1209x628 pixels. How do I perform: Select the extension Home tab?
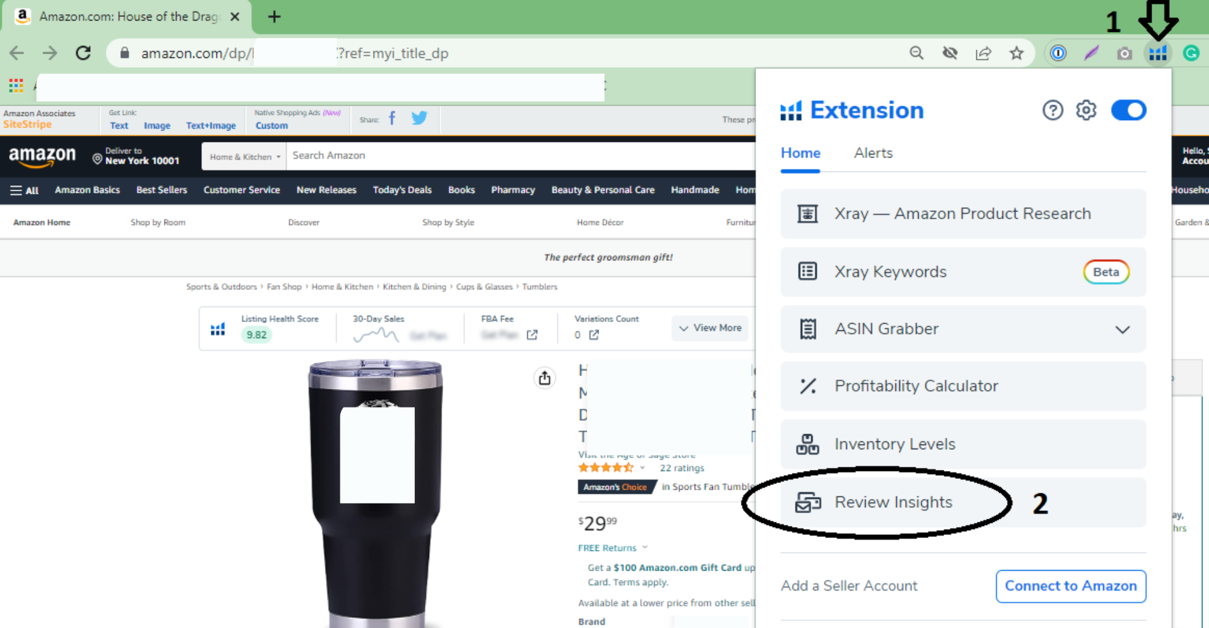coord(800,153)
